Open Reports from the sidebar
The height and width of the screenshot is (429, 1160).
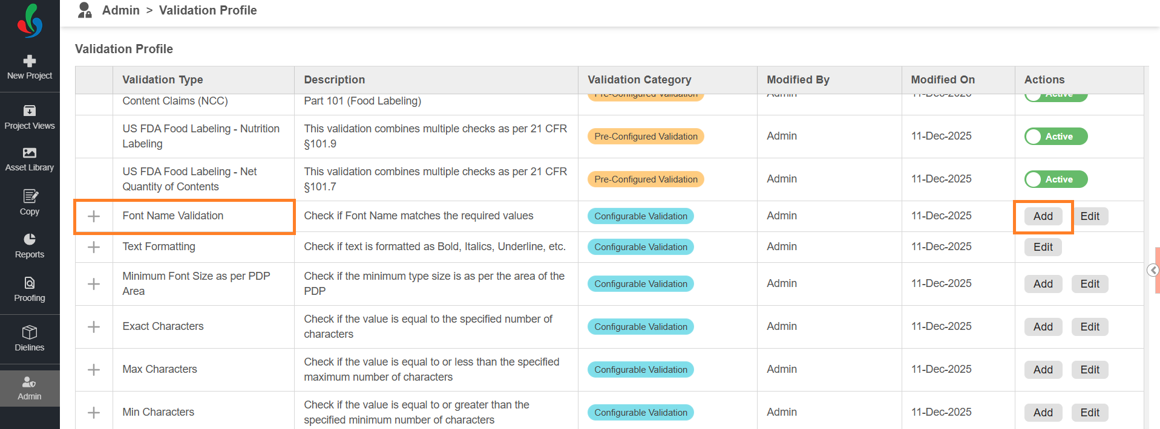[30, 246]
